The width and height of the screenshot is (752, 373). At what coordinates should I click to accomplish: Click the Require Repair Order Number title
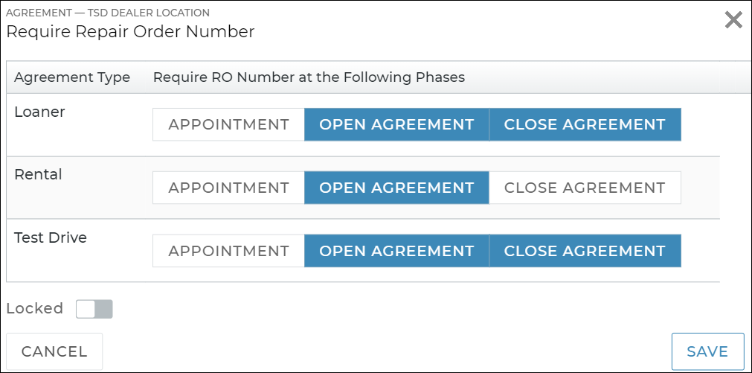pos(130,31)
